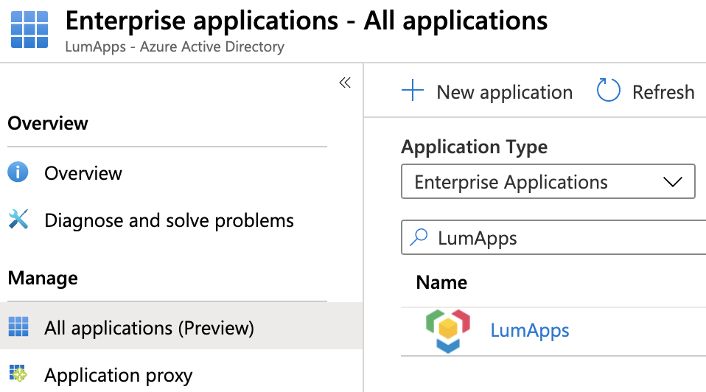Open Overview in the sidebar
The image size is (706, 392).
[83, 173]
